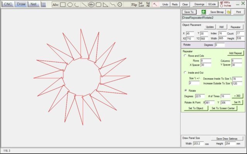This screenshot has height=154, width=247.
Task: Click the Rows field
Action: pos(206,61)
